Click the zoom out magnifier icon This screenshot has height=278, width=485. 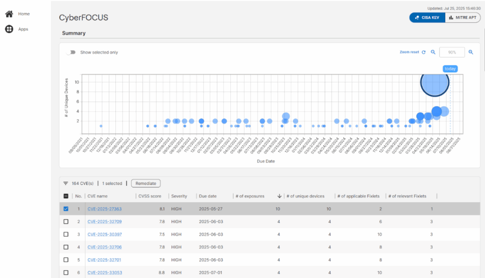coord(433,52)
